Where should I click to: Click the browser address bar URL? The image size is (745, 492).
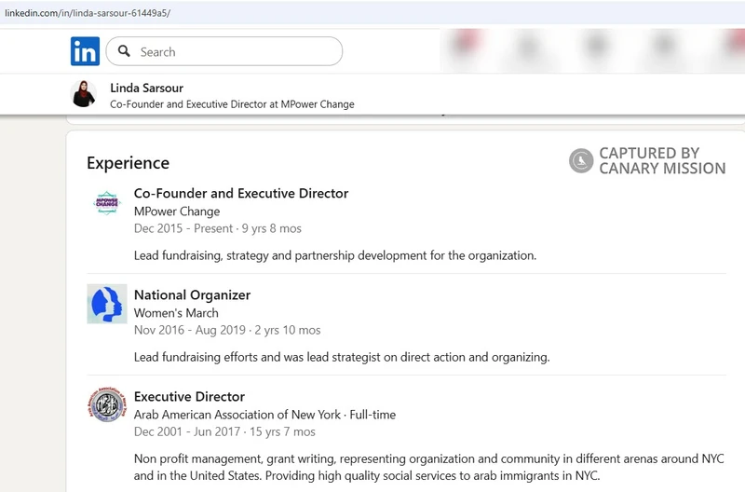[x=88, y=13]
